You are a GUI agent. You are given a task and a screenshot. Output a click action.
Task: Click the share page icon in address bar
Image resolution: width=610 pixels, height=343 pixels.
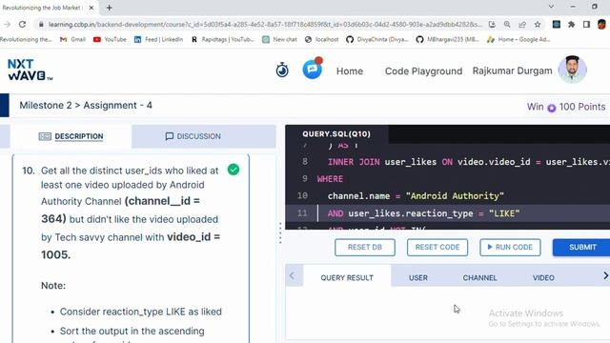click(x=522, y=24)
